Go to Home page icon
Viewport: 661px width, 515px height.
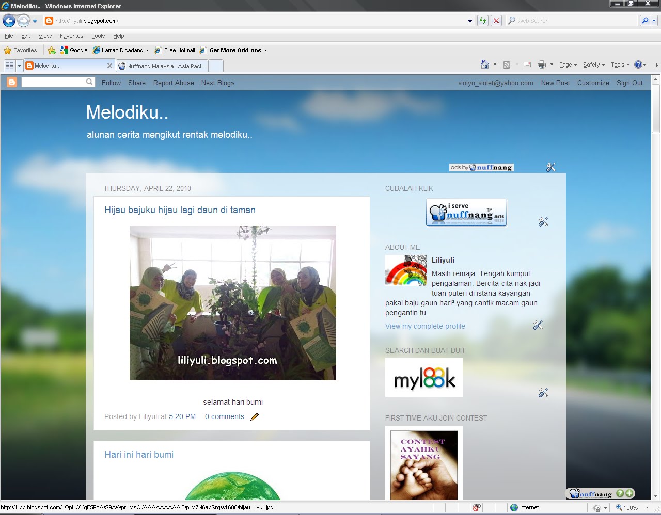(484, 65)
